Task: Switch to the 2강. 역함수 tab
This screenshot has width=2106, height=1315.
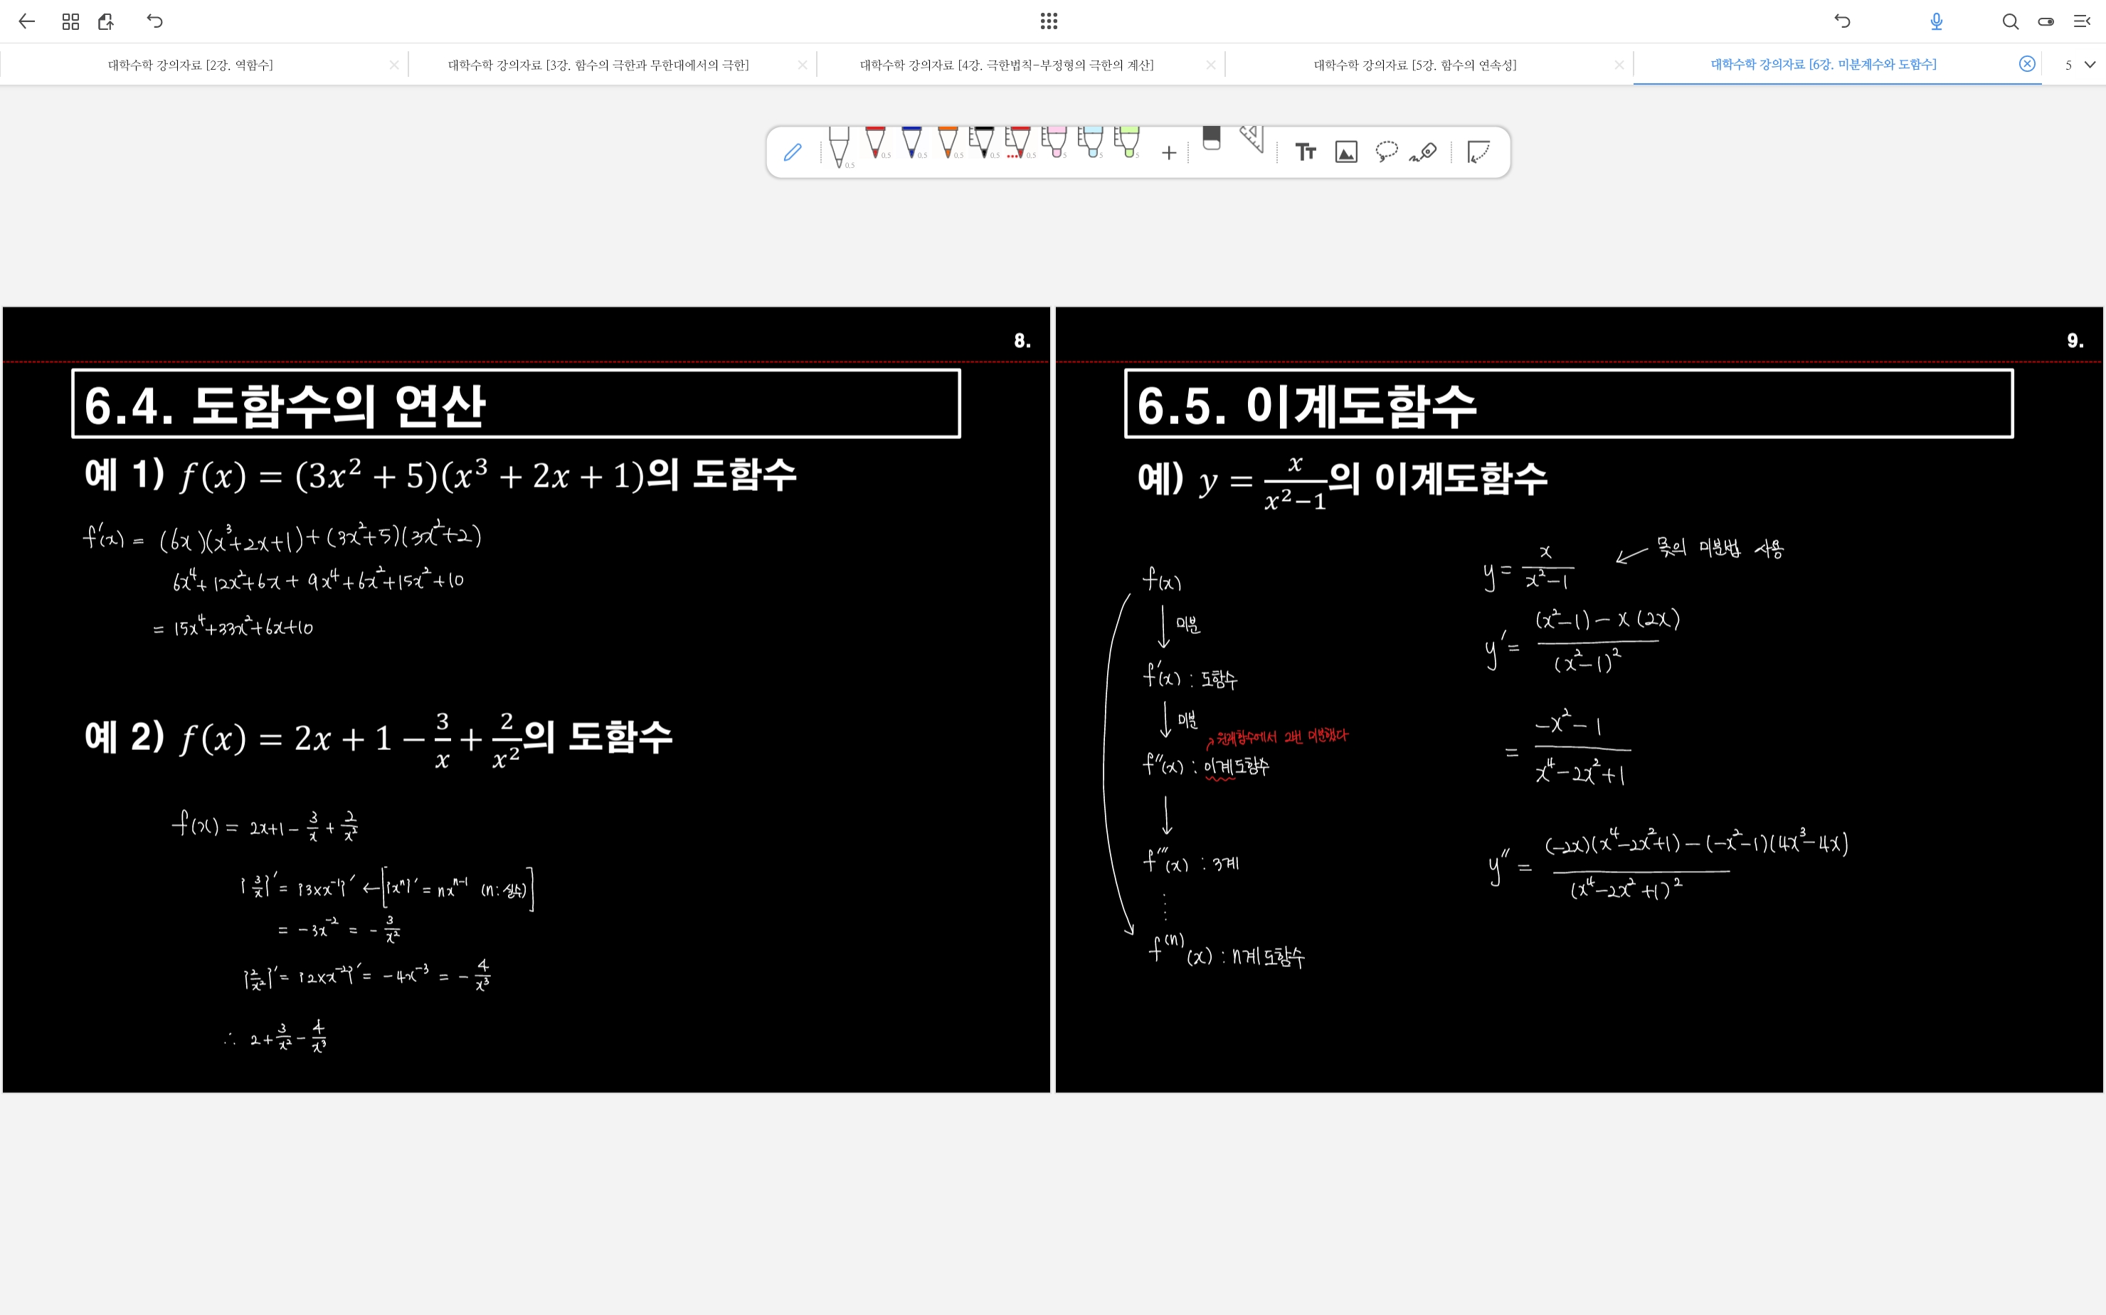Action: click(x=191, y=65)
